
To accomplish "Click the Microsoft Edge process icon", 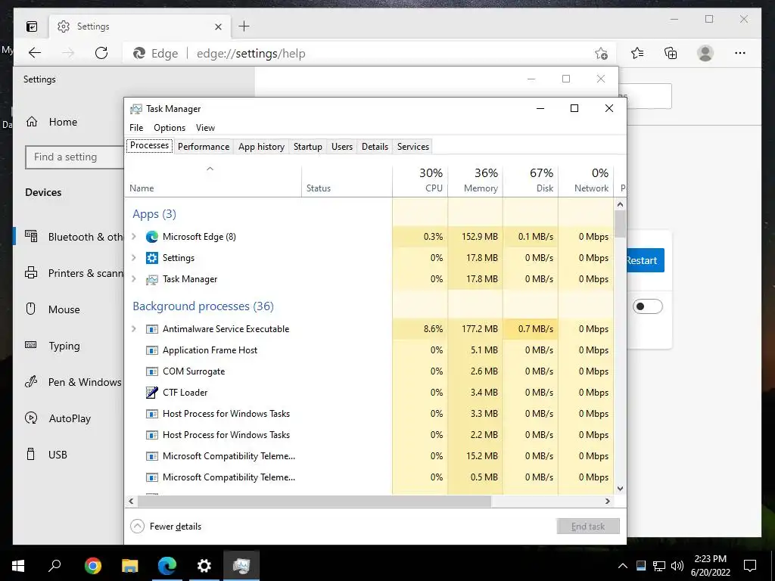I will pos(151,237).
